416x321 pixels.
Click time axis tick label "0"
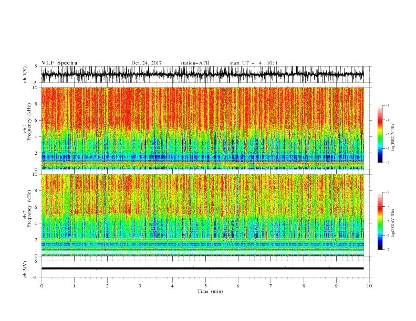point(41,286)
